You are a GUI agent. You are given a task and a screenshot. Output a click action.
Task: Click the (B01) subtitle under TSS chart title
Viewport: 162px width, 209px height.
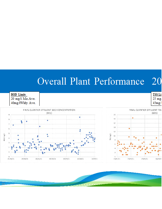tap(155, 113)
